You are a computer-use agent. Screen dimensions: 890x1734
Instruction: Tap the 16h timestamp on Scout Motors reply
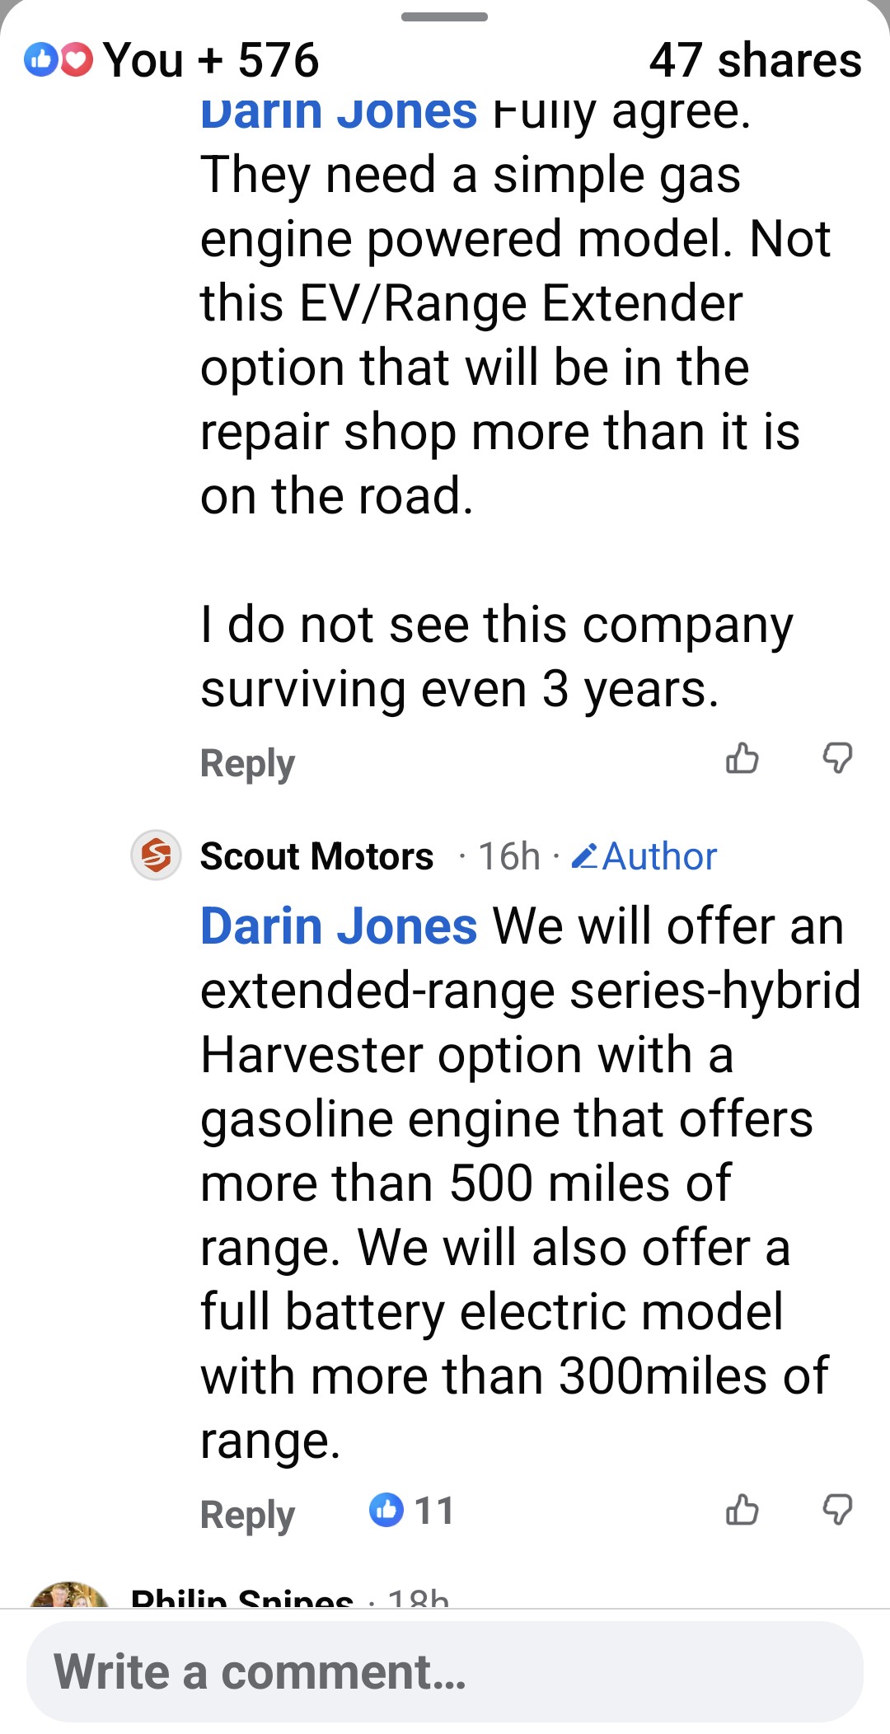tap(509, 856)
